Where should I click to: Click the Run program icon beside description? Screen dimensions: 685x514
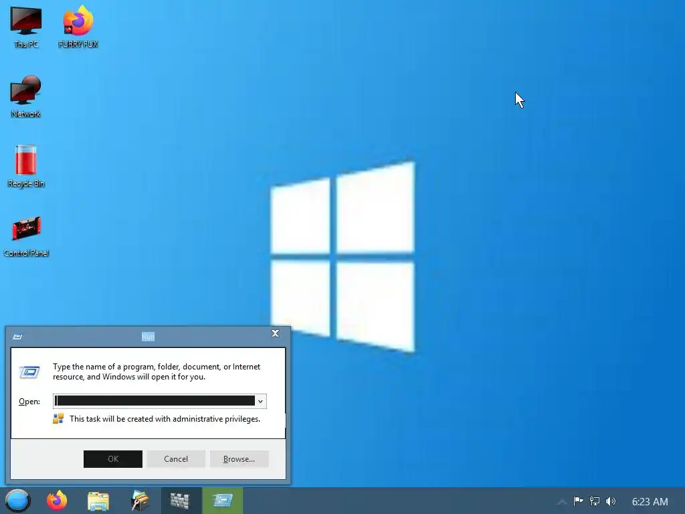point(29,372)
